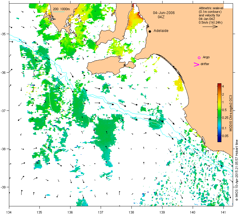The width and height of the screenshot is (239, 215).
Task: Click the cyan 200 1000m isobath legend line
Action: click(x=59, y=12)
